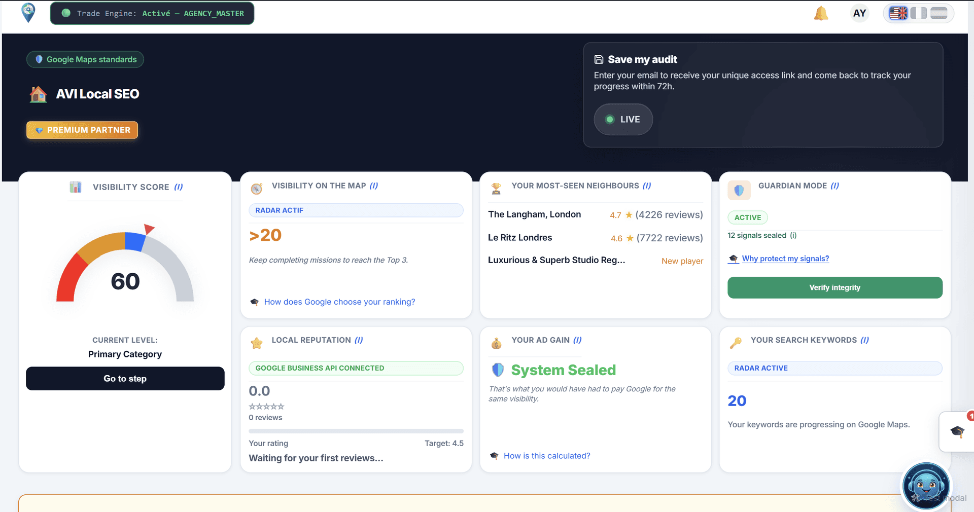This screenshot has height=512, width=974.
Task: Click the 0 reviews text
Action: click(265, 418)
